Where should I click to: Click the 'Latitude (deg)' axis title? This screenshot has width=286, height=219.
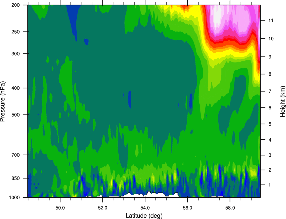pyautogui.click(x=144, y=216)
